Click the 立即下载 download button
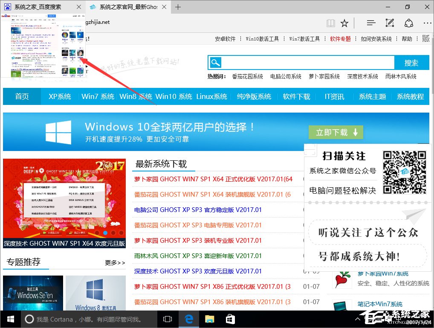This screenshot has height=328, width=434. pos(336,132)
